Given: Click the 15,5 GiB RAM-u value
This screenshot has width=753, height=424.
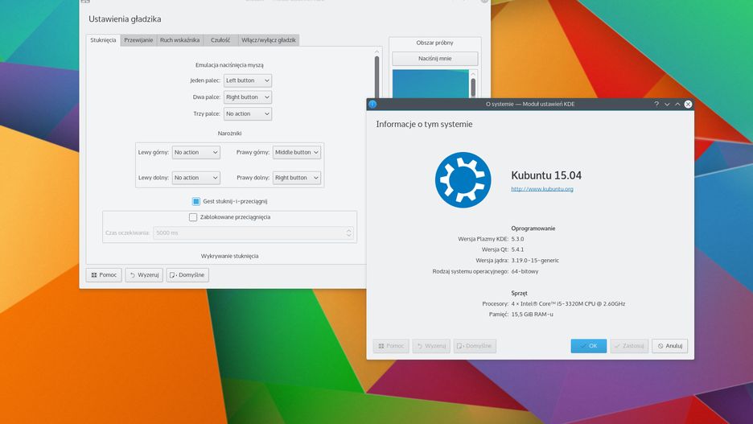Looking at the screenshot, I should click(532, 315).
